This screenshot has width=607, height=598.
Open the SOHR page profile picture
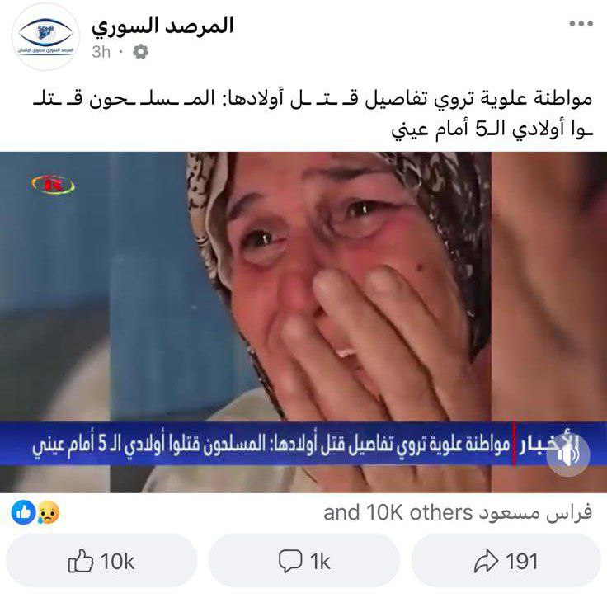point(45,35)
